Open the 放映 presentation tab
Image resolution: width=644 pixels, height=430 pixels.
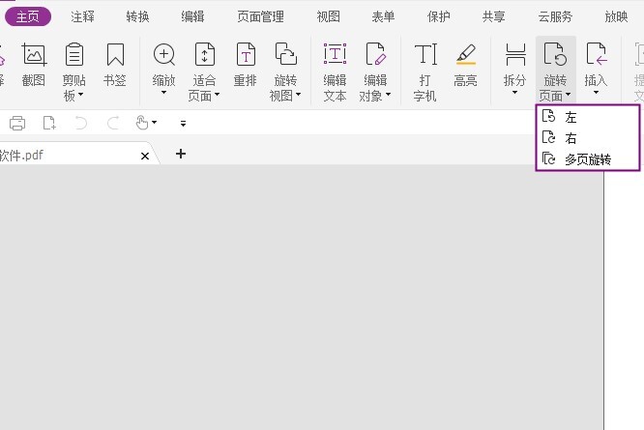[x=616, y=16]
